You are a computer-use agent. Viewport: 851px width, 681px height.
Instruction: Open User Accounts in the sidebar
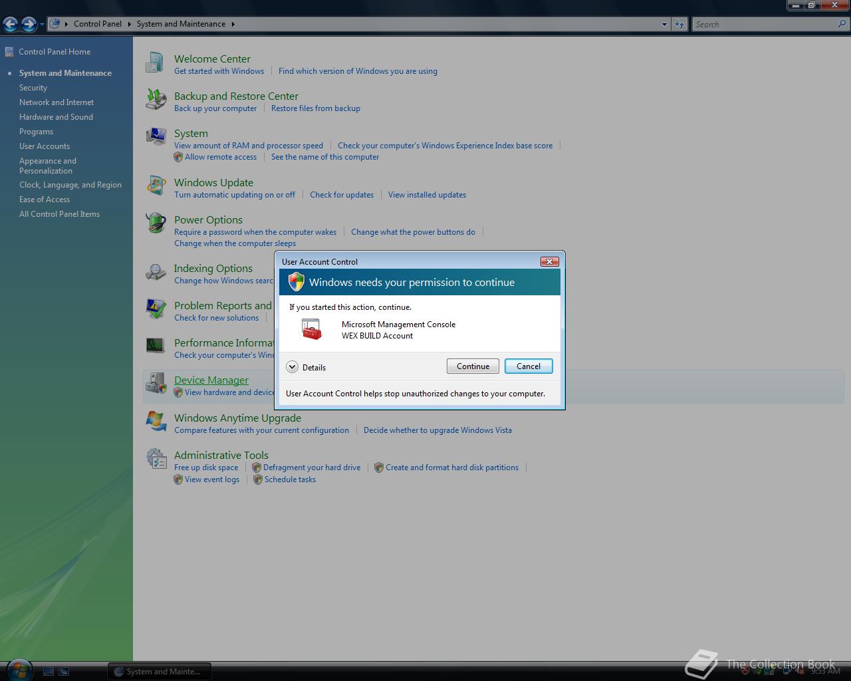tap(45, 146)
